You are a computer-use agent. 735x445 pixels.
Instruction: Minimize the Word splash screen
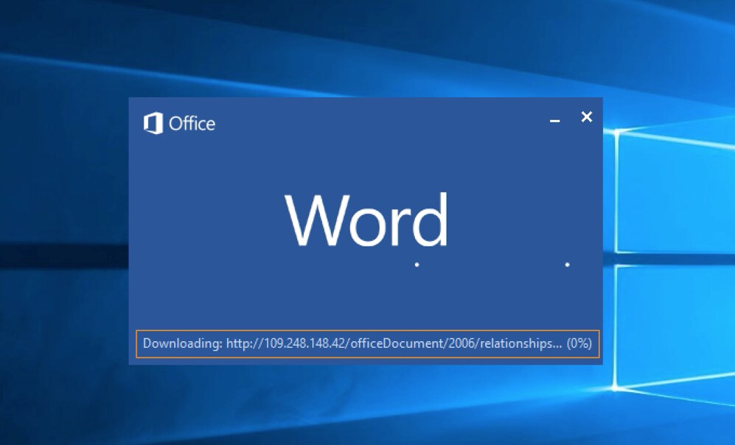click(554, 121)
